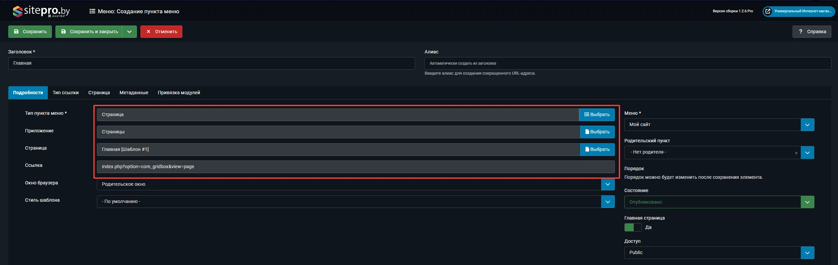The height and width of the screenshot is (265, 838).
Task: Open the Окно браузера dropdown
Action: tap(607, 184)
